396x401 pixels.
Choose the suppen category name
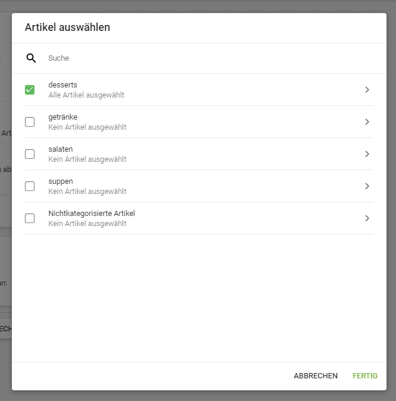61,181
